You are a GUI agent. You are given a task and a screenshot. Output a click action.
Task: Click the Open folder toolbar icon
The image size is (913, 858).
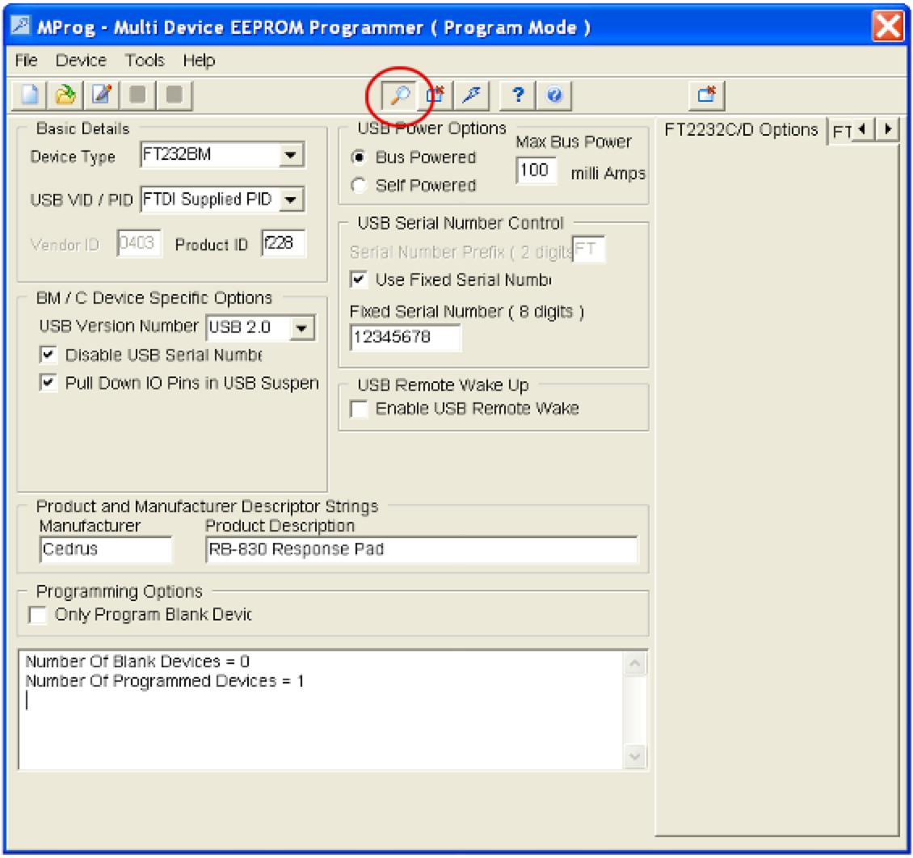point(65,95)
